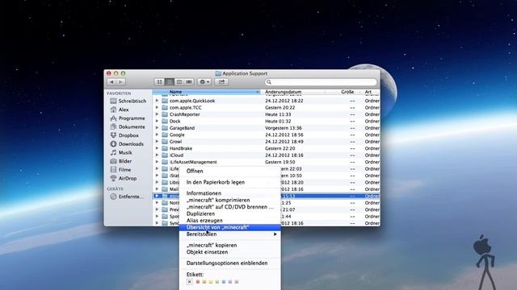The width and height of the screenshot is (517, 290).
Task: Sort by Änderungsdatum column header
Action: click(x=292, y=92)
